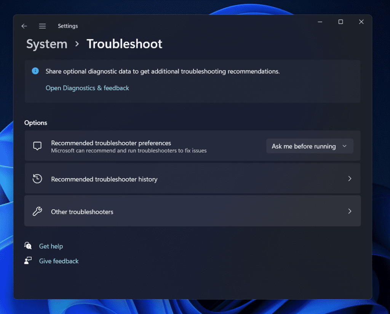Click the Give feedback person icon

pos(28,261)
